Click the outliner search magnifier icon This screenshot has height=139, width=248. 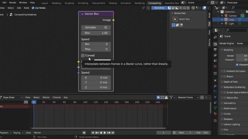(x=233, y=8)
